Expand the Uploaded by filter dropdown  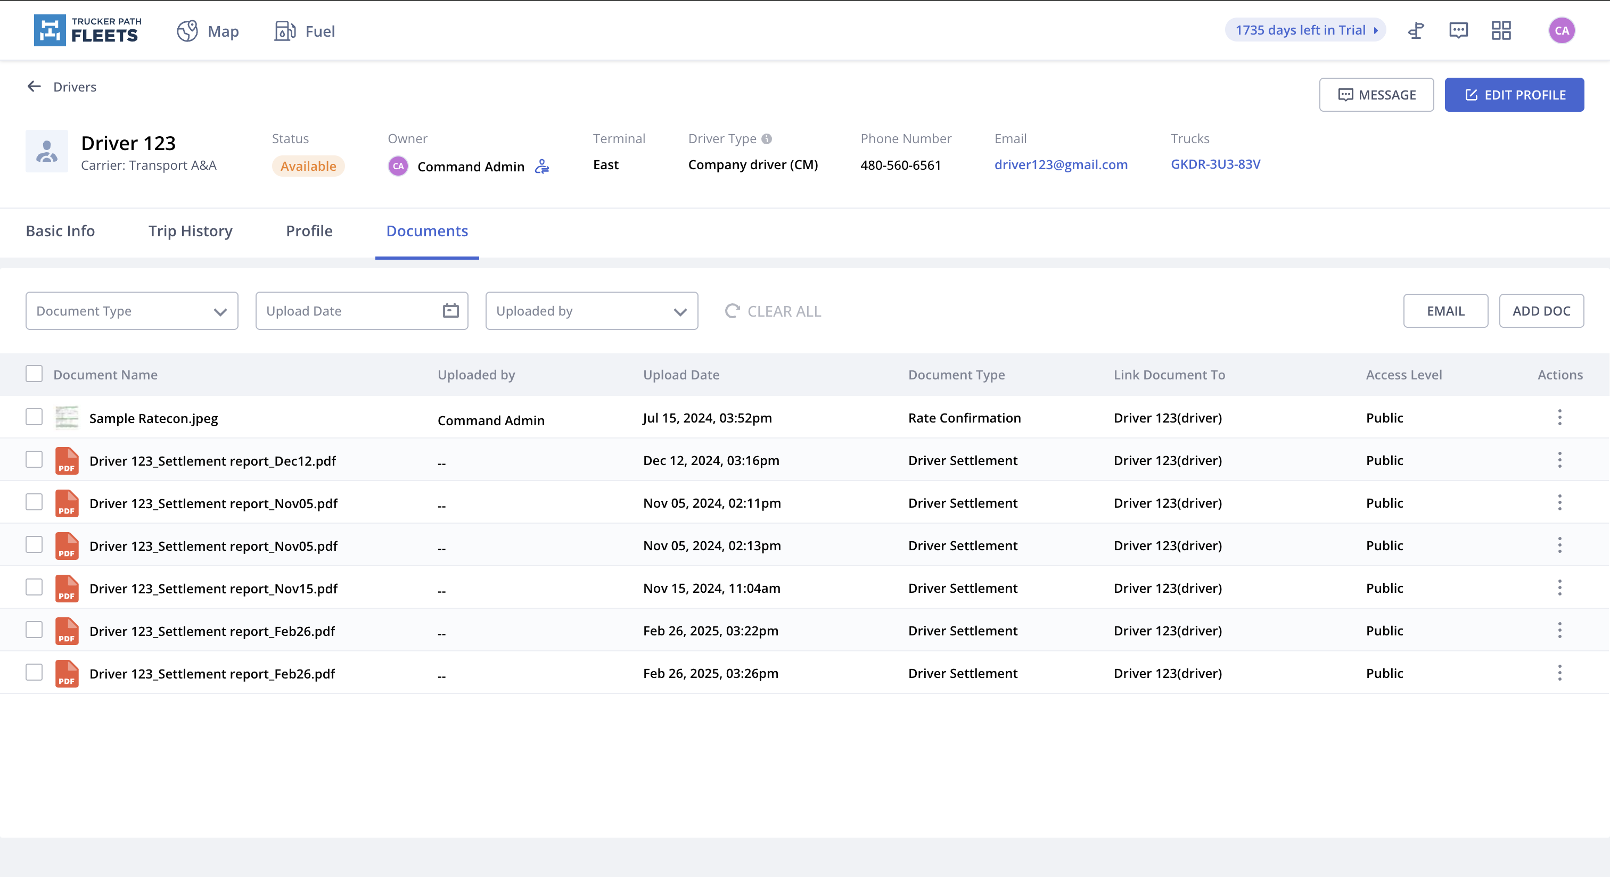592,311
